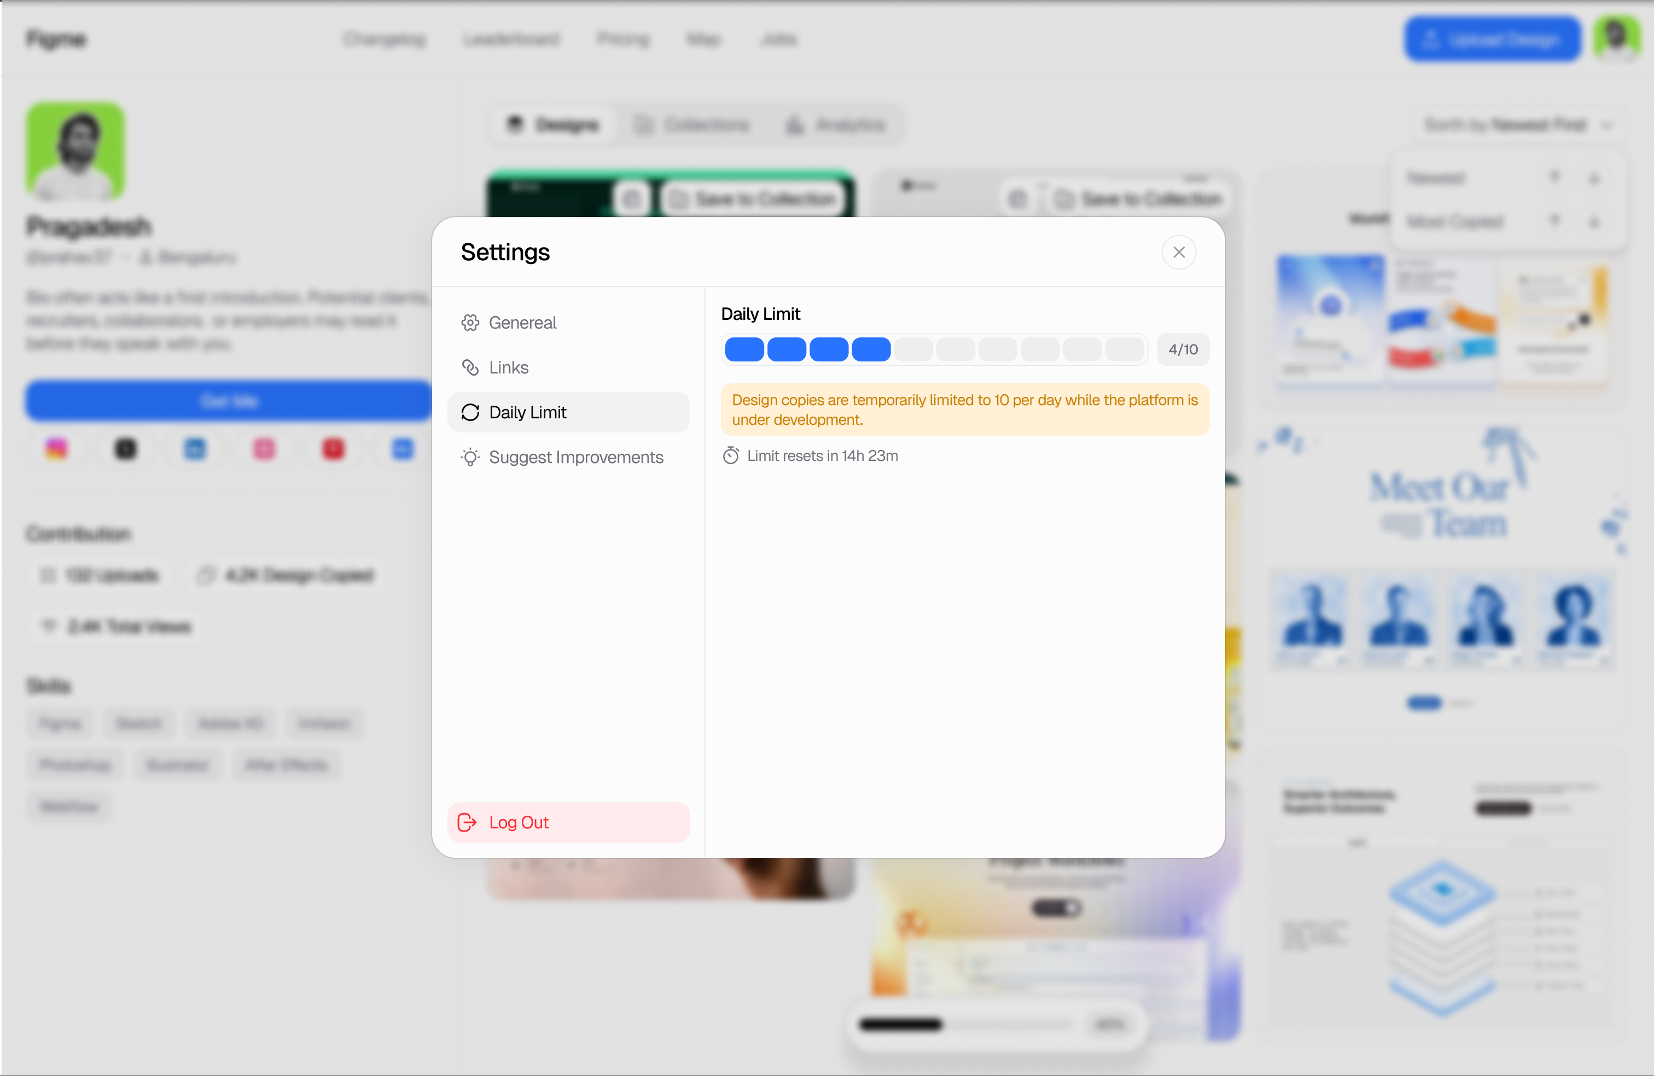Click the first empty segment of limit bar
Viewport: 1654px width, 1076px height.
(913, 349)
